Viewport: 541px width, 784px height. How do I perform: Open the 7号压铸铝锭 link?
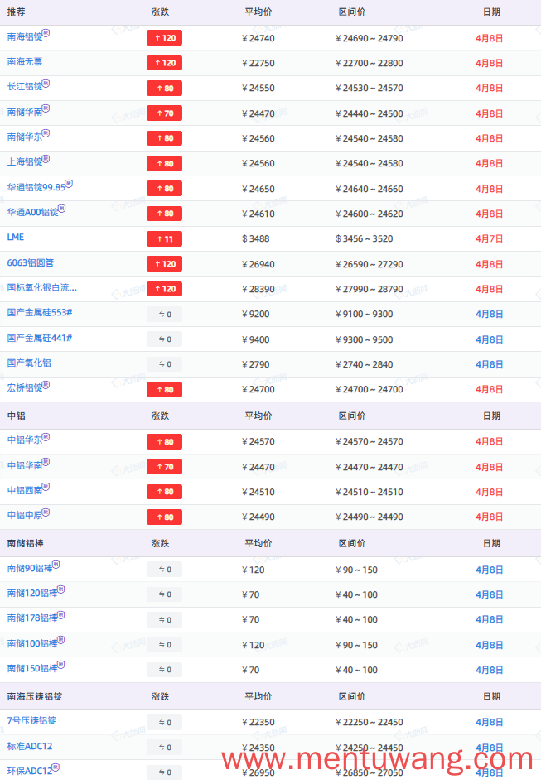point(31,721)
